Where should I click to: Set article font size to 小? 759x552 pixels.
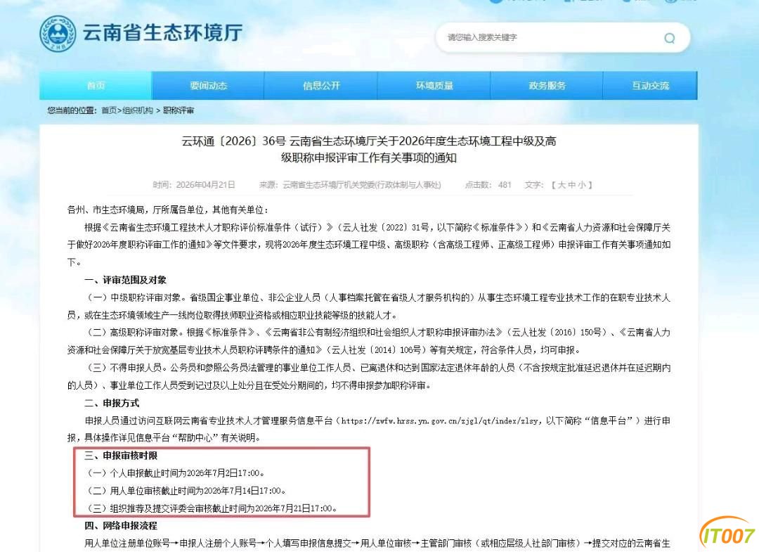coord(583,185)
